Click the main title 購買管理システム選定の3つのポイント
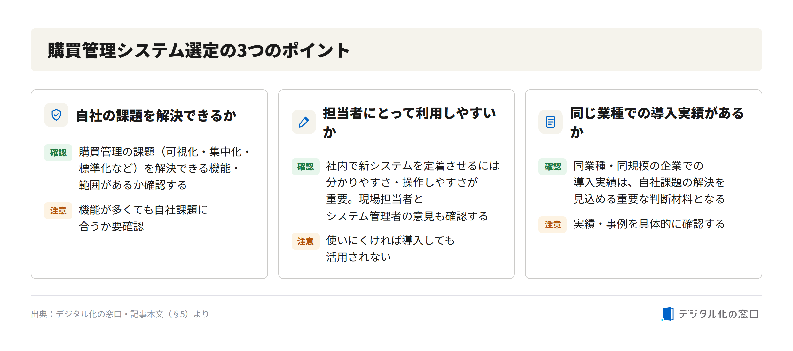Viewport: 793px width, 351px height. (199, 50)
